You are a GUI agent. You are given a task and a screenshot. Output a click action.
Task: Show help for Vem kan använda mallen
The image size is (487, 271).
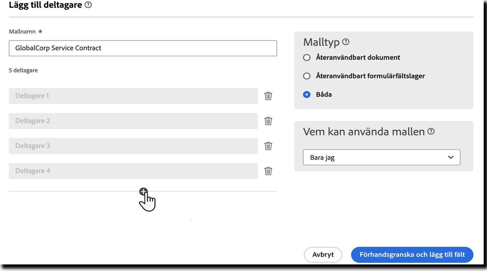(x=431, y=131)
